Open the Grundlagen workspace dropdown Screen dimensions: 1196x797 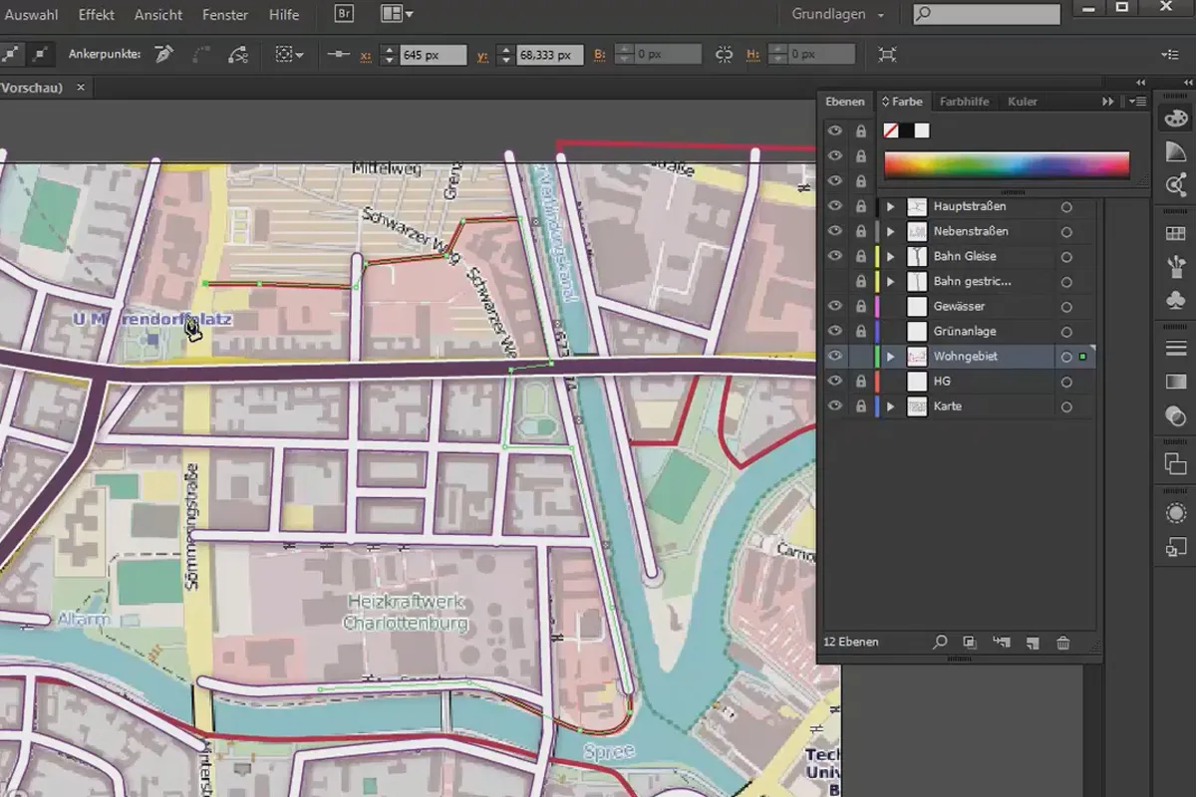838,15
